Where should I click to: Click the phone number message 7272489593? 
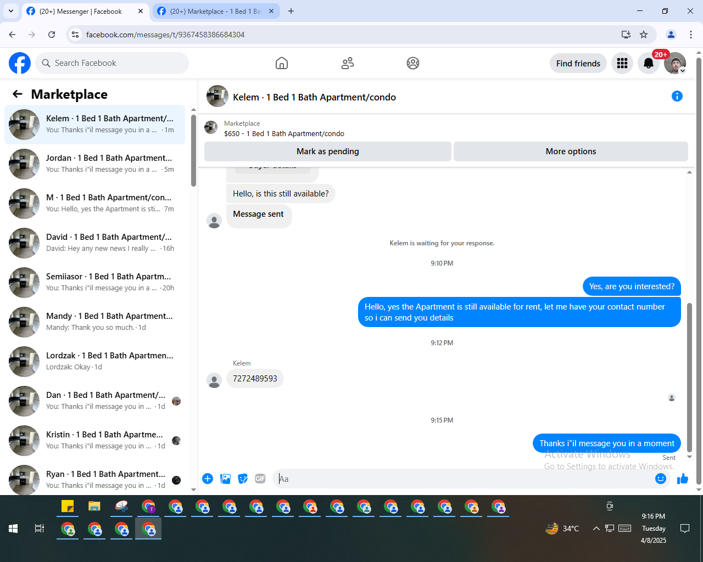click(x=255, y=379)
